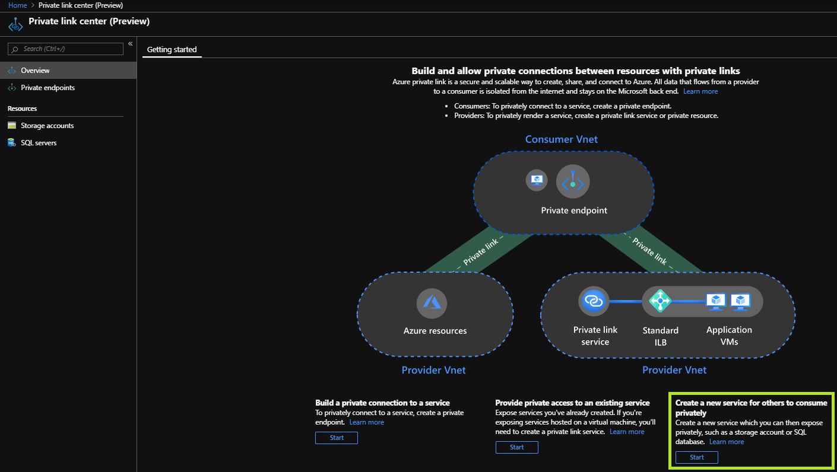The width and height of the screenshot is (837, 472).
Task: Click the Resources section header in sidebar
Action: 23,109
